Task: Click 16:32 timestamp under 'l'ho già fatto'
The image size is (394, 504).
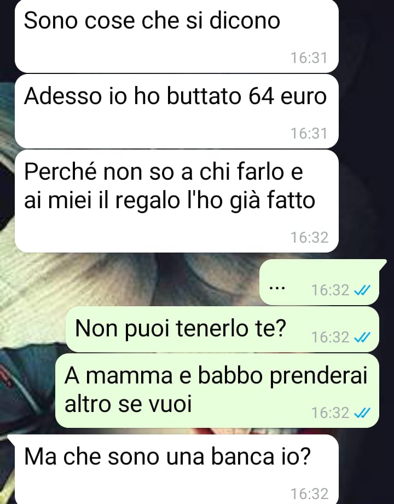Action: 310,238
